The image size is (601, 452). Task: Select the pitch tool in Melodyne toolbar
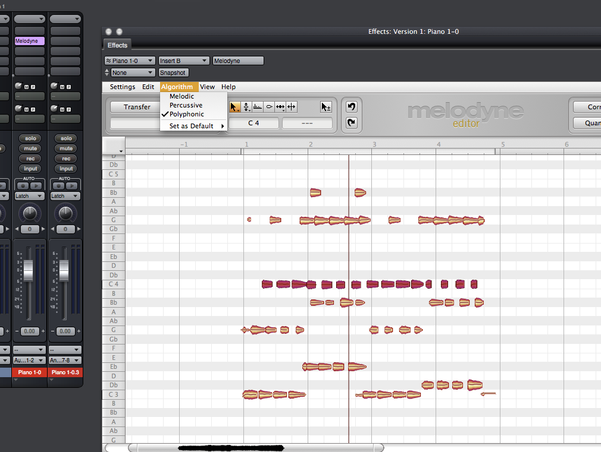246,107
